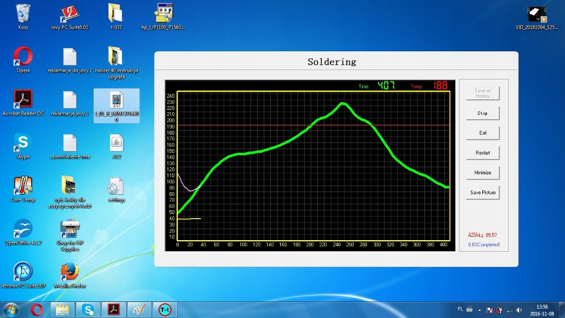The height and width of the screenshot is (318, 565).
Task: Select the Kosz recycle bin icon
Action: point(23,14)
